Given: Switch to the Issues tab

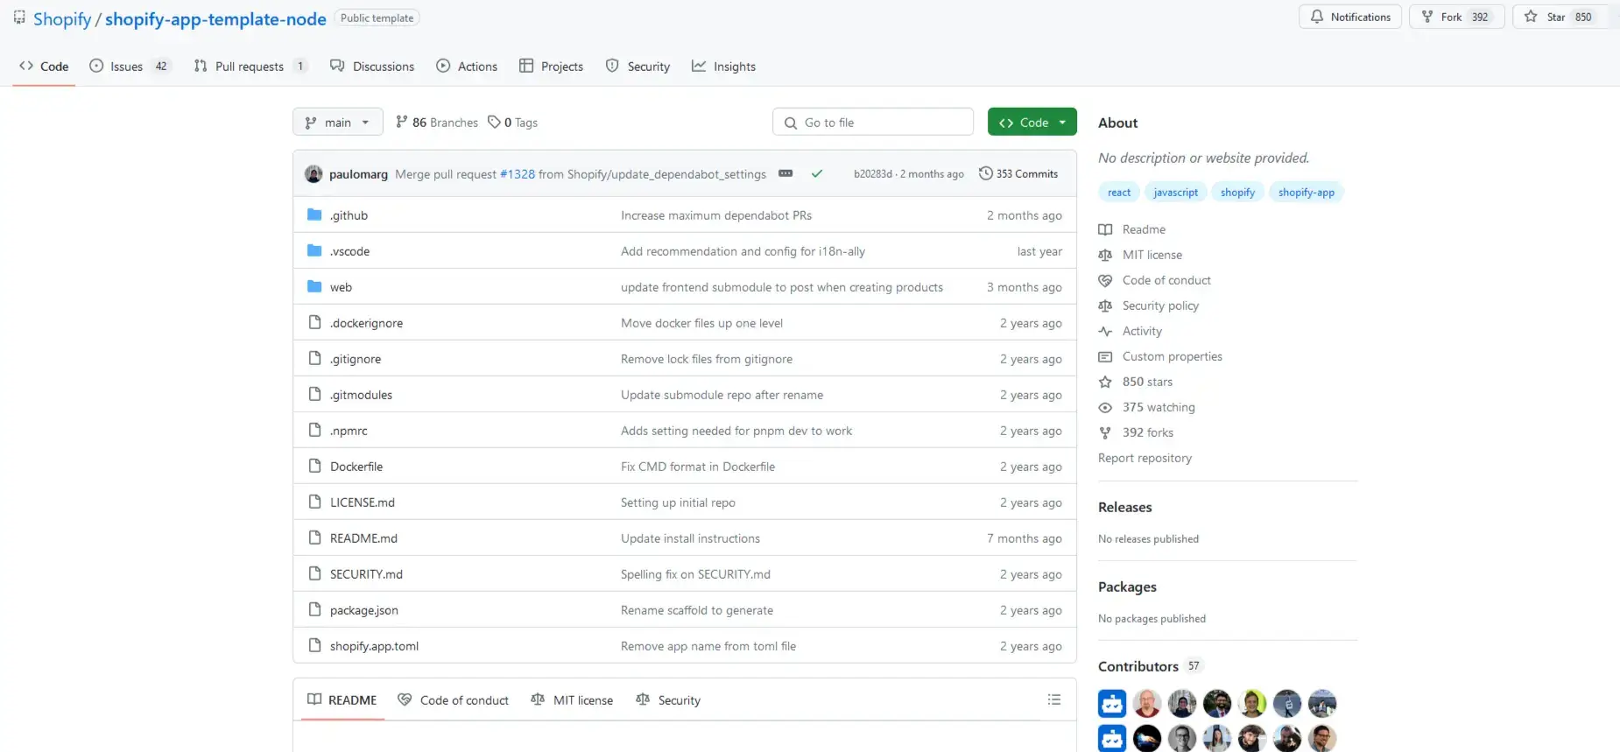Looking at the screenshot, I should 130,66.
